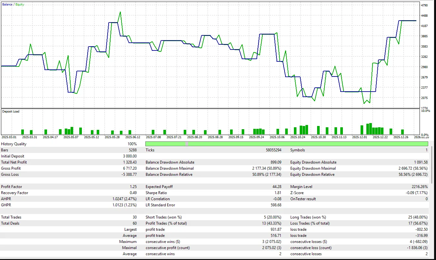Viewport: 436px width, 260px height.
Task: Click the 2025.05.28 date on time axis
Action: (112, 137)
